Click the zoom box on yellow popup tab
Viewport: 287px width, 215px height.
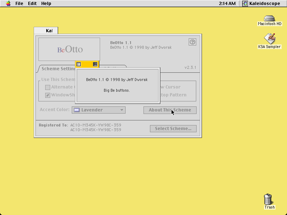tap(95, 64)
